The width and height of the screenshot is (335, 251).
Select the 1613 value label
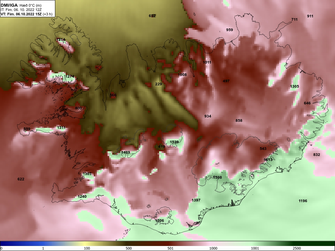coord(268,160)
